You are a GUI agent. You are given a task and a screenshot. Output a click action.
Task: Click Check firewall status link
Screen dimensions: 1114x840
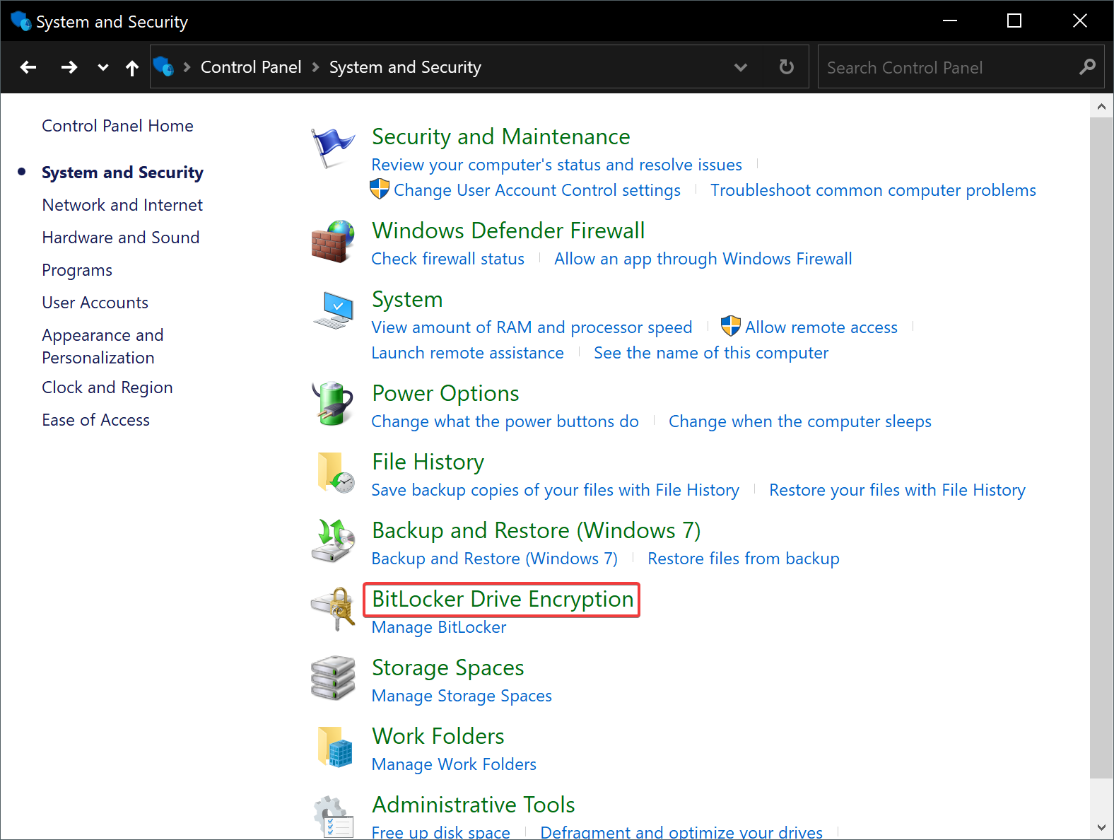[x=448, y=259]
